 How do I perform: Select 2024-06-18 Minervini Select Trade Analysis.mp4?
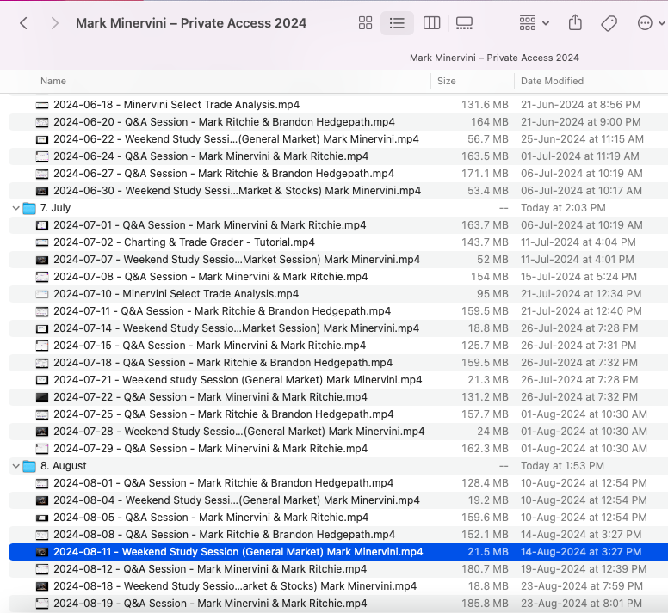(x=176, y=105)
